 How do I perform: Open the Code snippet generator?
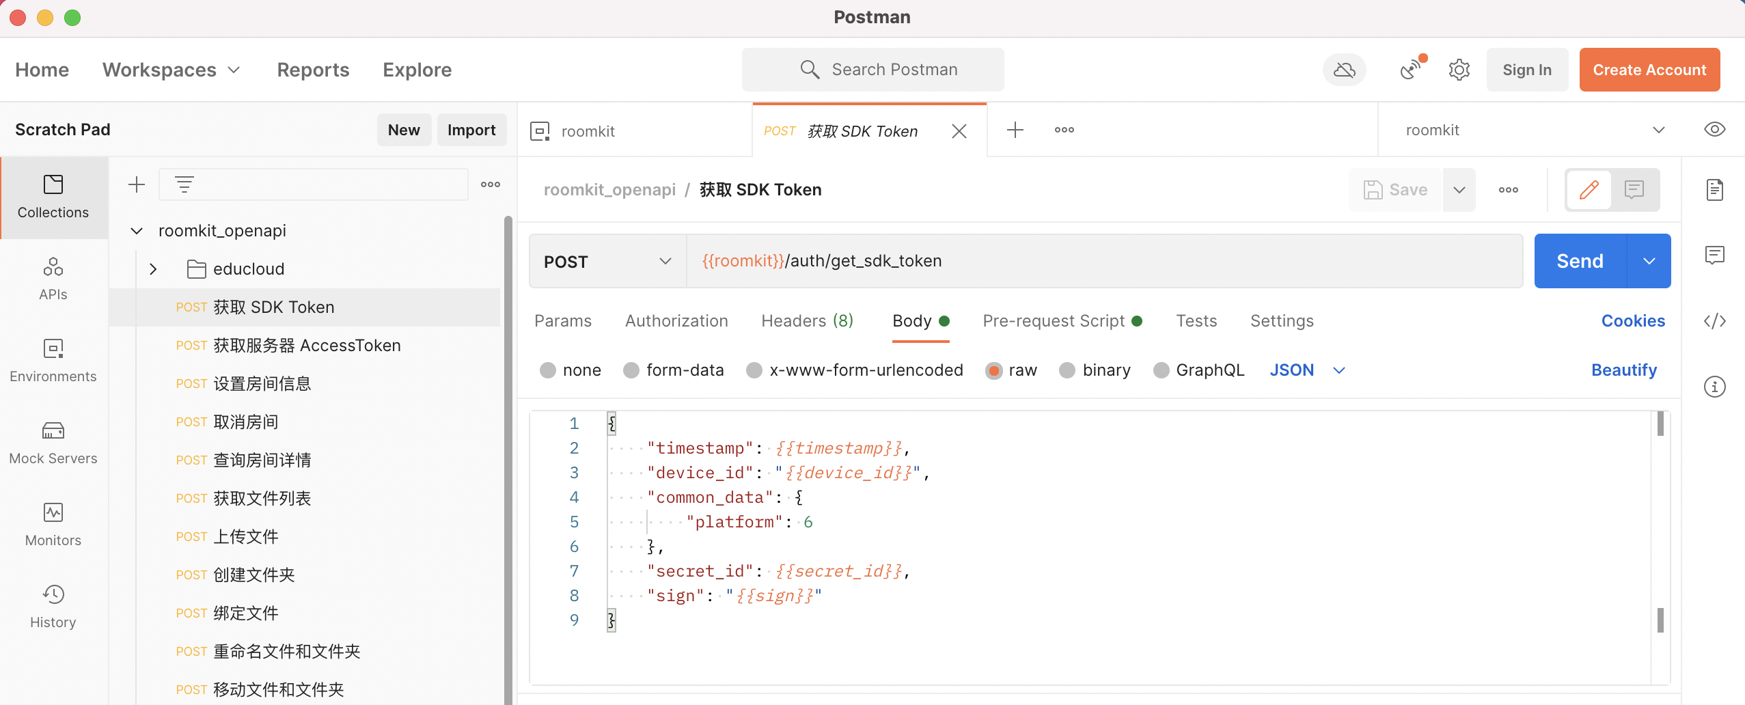[1715, 320]
